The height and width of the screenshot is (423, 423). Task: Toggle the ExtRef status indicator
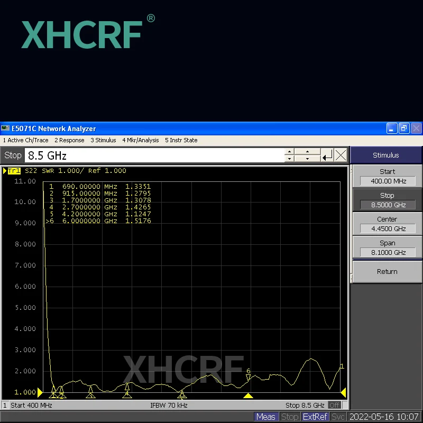[315, 417]
